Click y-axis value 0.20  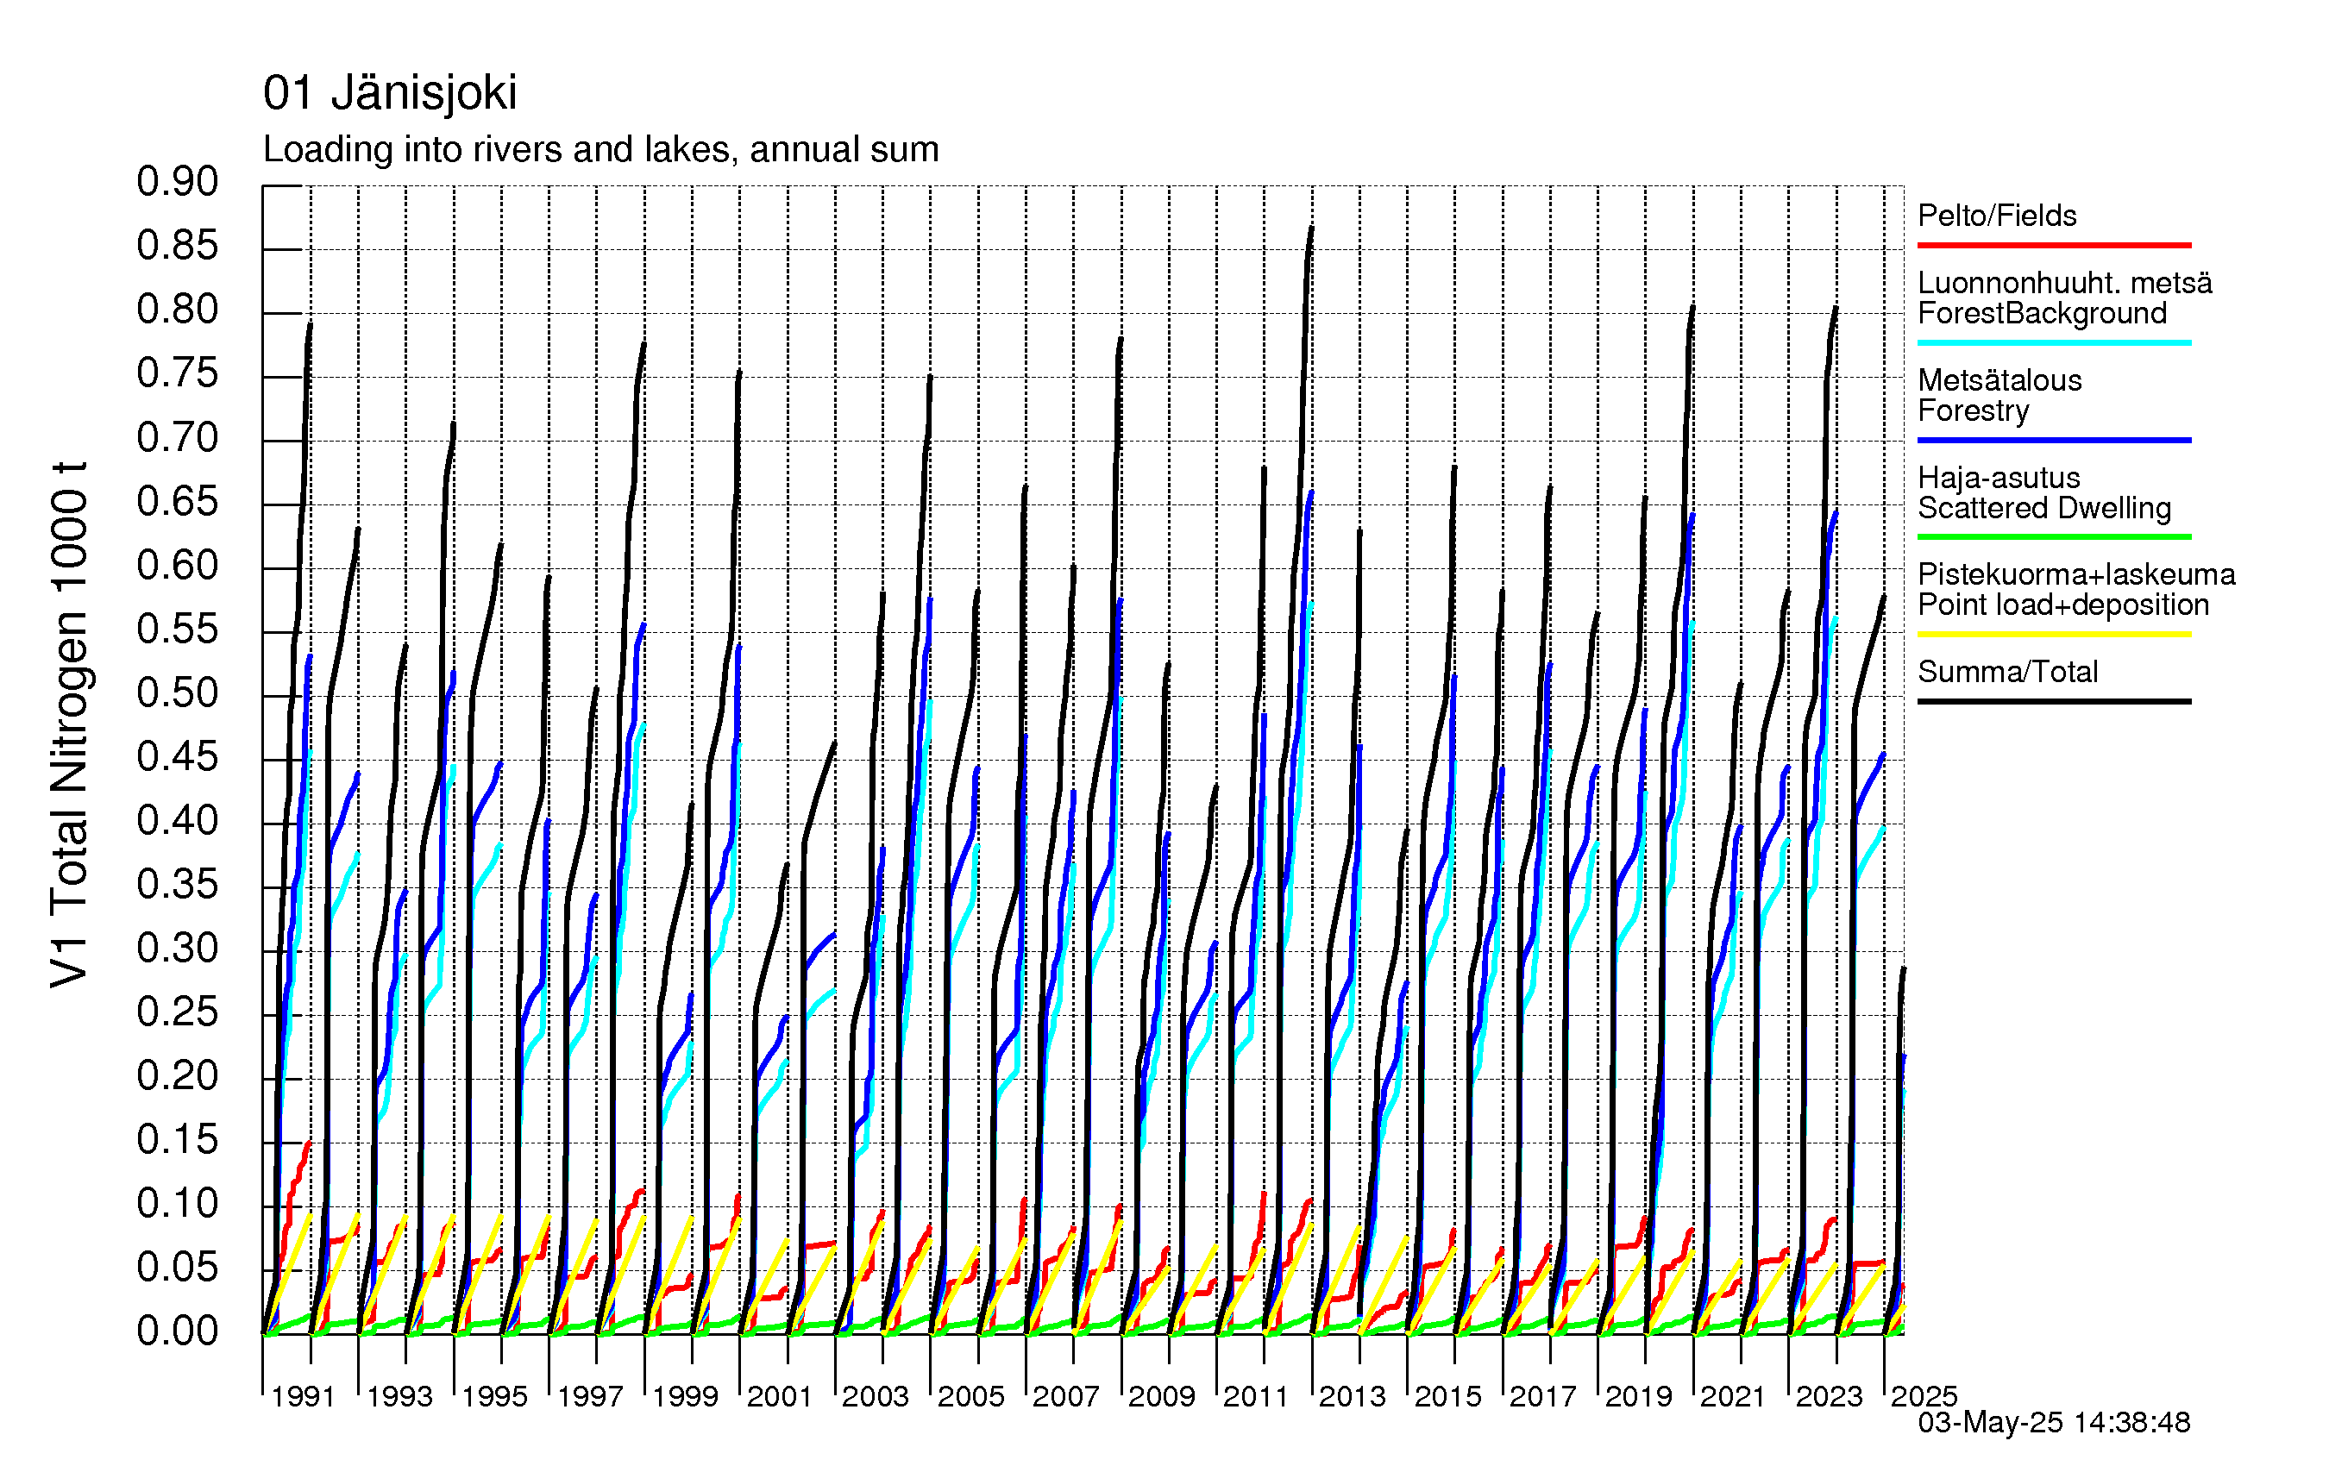[178, 1076]
